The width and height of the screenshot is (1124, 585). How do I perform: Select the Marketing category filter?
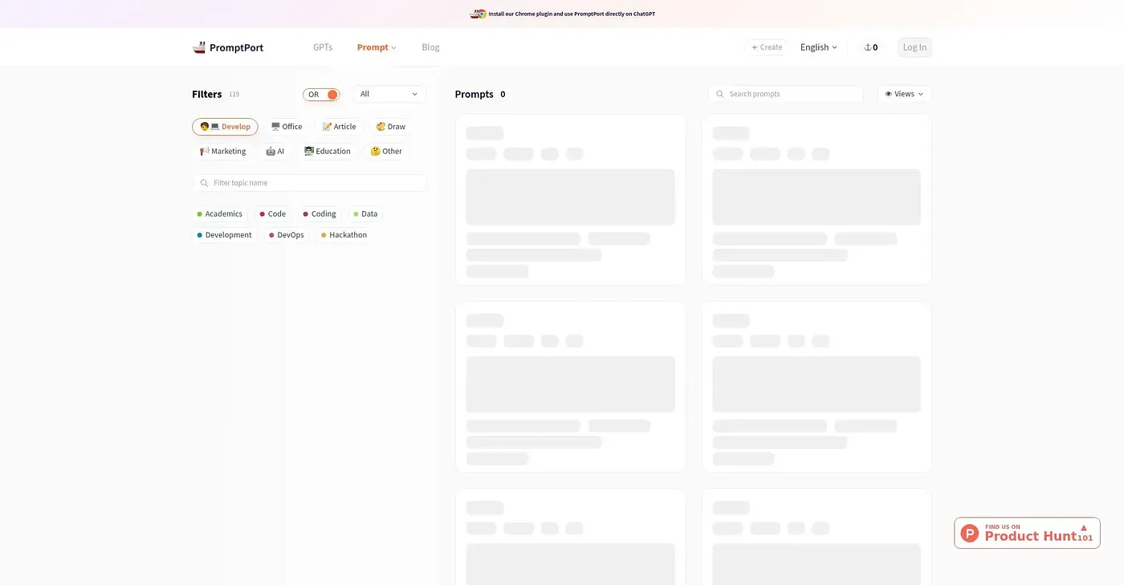[222, 151]
